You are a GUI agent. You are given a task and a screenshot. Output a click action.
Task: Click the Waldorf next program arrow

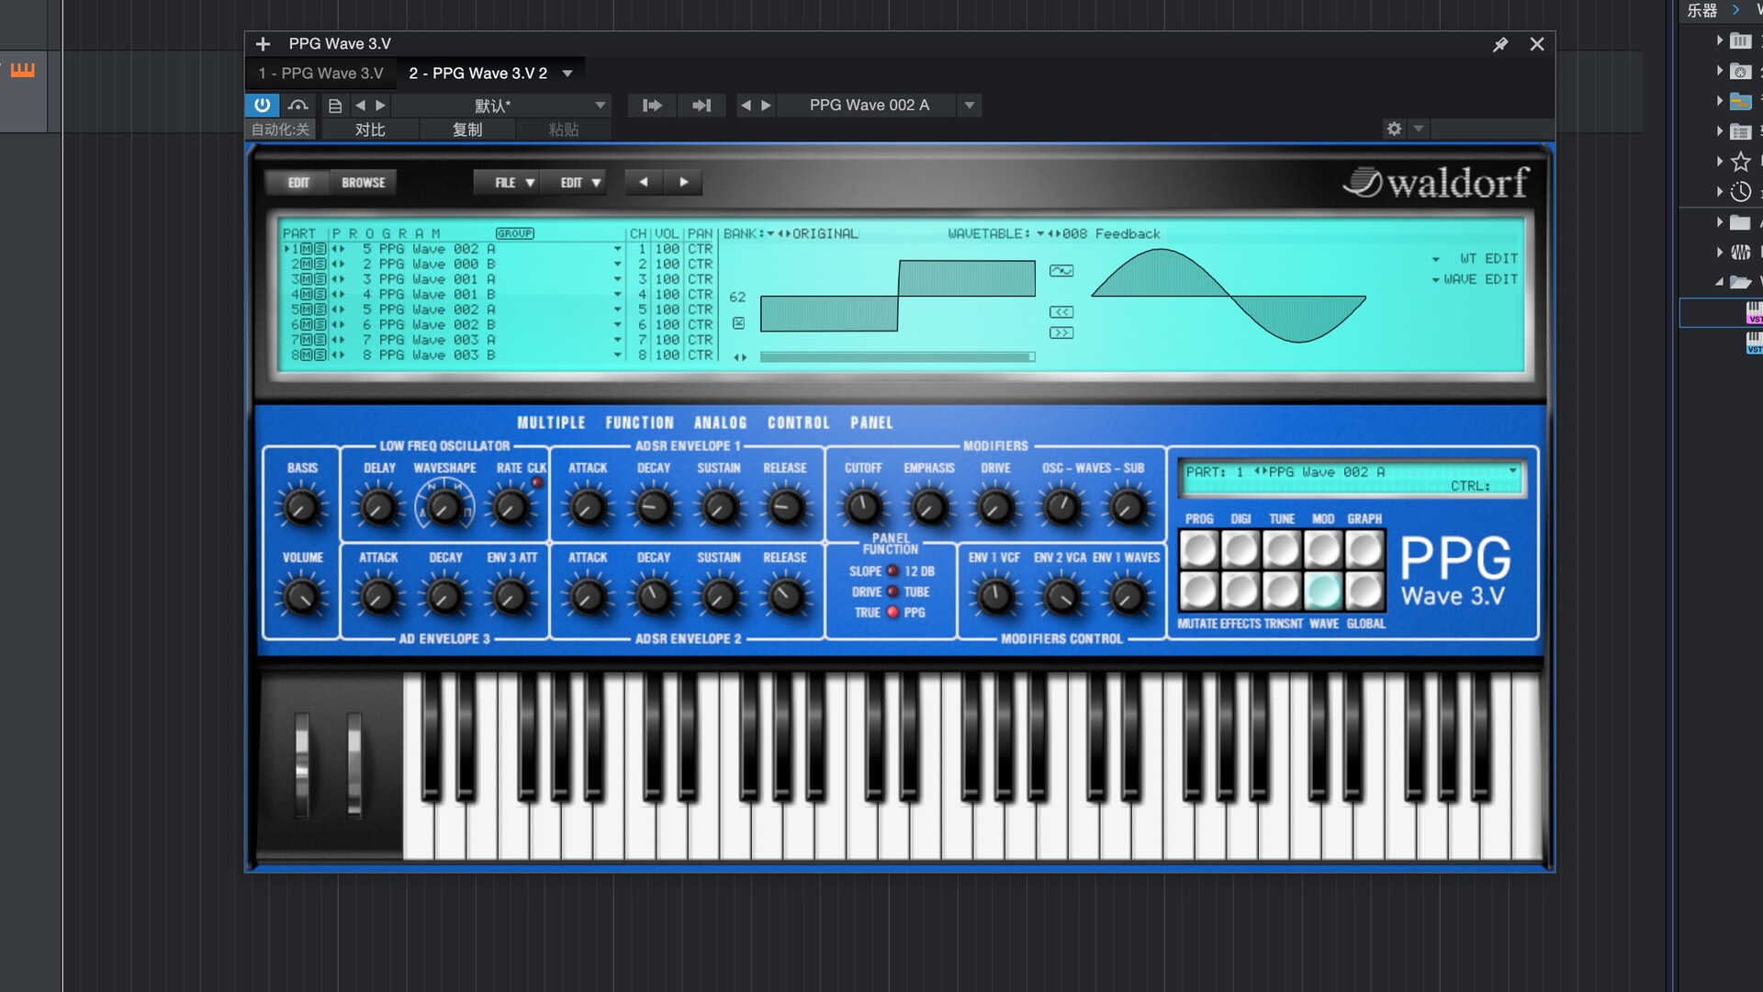(683, 182)
